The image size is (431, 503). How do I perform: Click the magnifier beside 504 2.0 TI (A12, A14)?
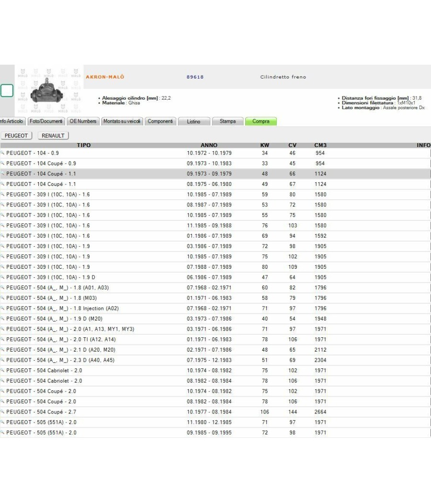2,339
